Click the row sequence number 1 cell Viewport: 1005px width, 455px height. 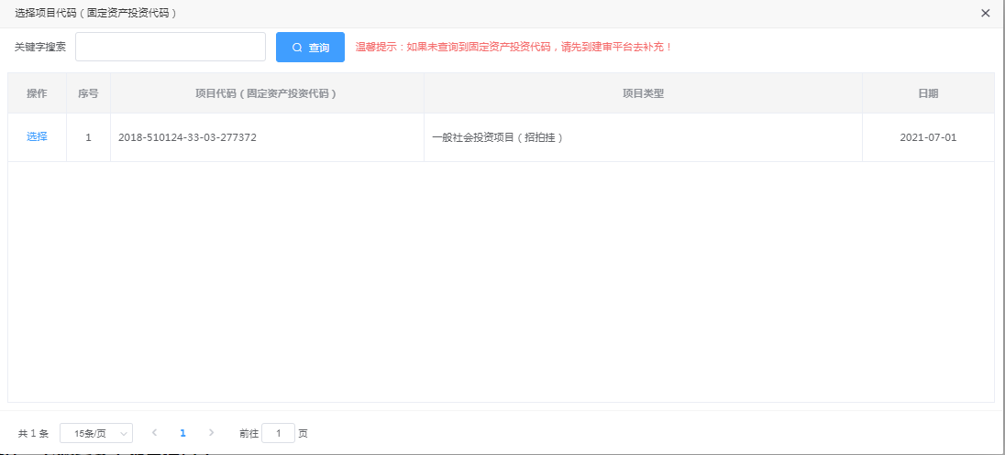[88, 137]
